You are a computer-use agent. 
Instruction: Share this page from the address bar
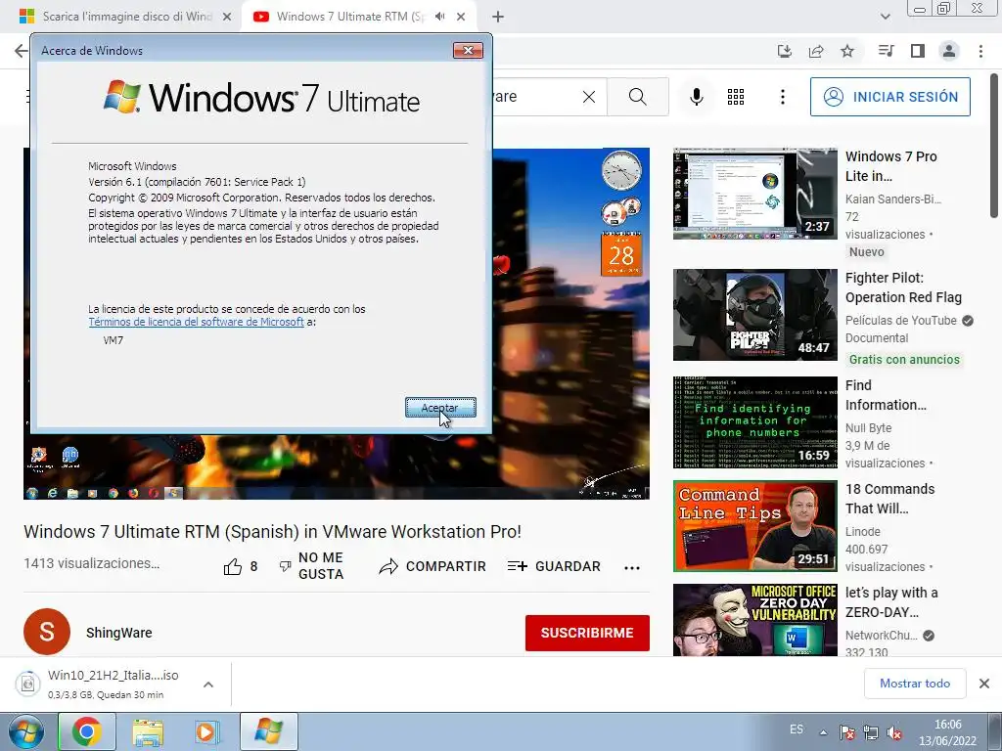[x=816, y=51]
